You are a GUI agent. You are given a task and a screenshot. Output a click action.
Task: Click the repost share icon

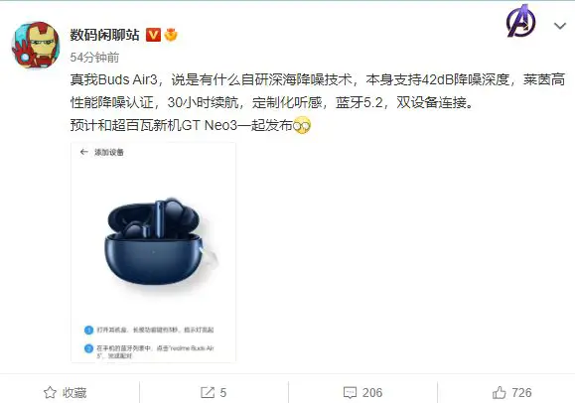click(x=208, y=393)
